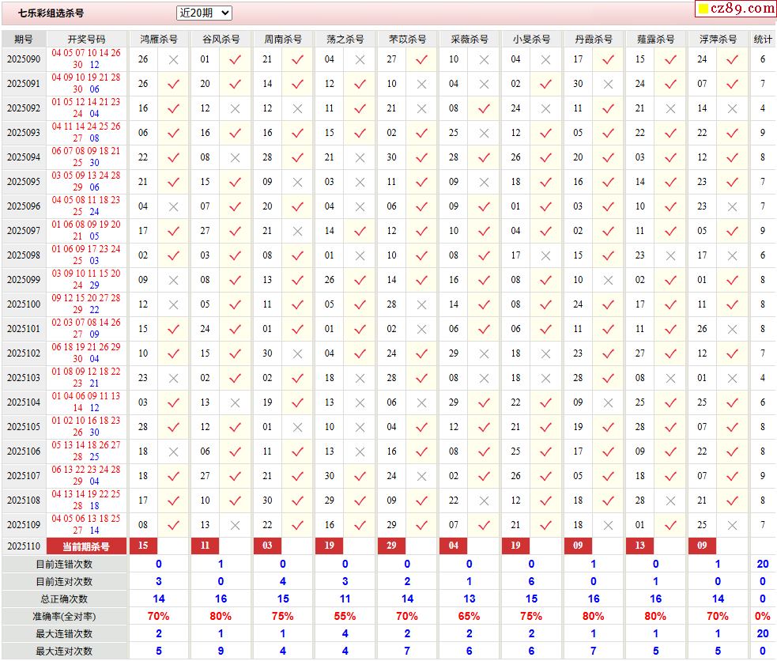Click the cross mark for 鸿雁杀号 in row 2025100
777x661 pixels.
click(173, 305)
